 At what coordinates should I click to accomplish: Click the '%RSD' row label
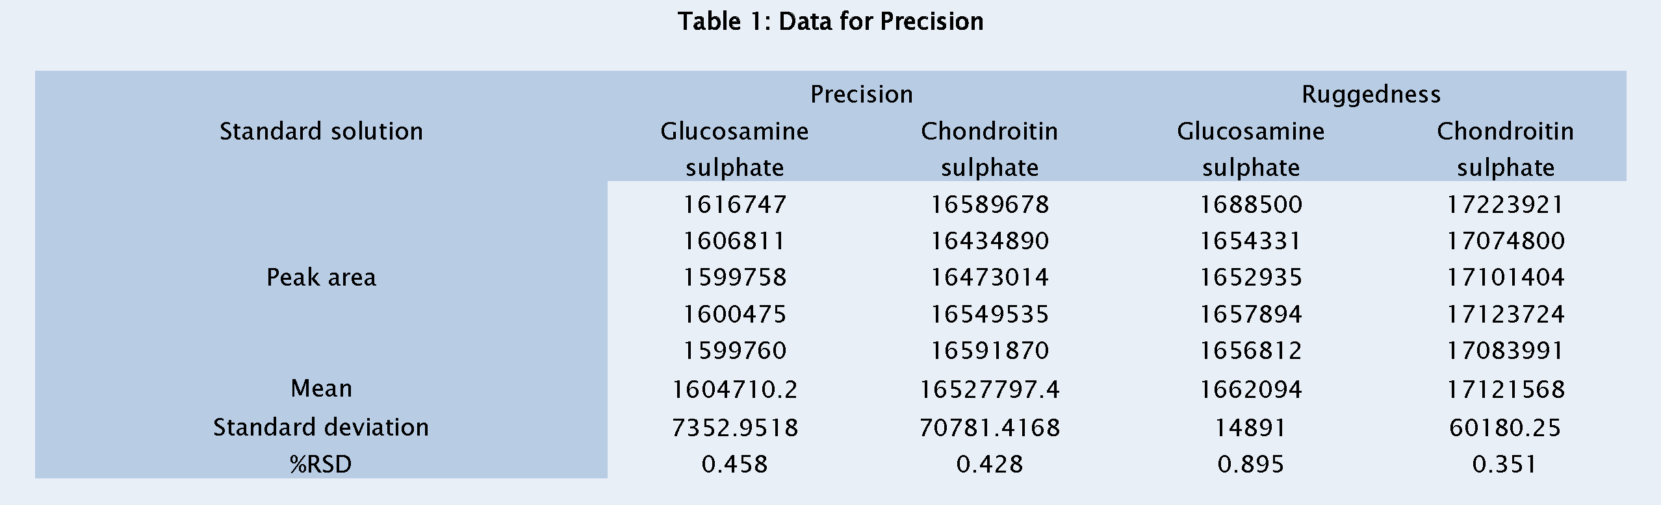[321, 465]
